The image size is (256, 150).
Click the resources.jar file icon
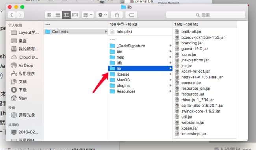pos(177,94)
